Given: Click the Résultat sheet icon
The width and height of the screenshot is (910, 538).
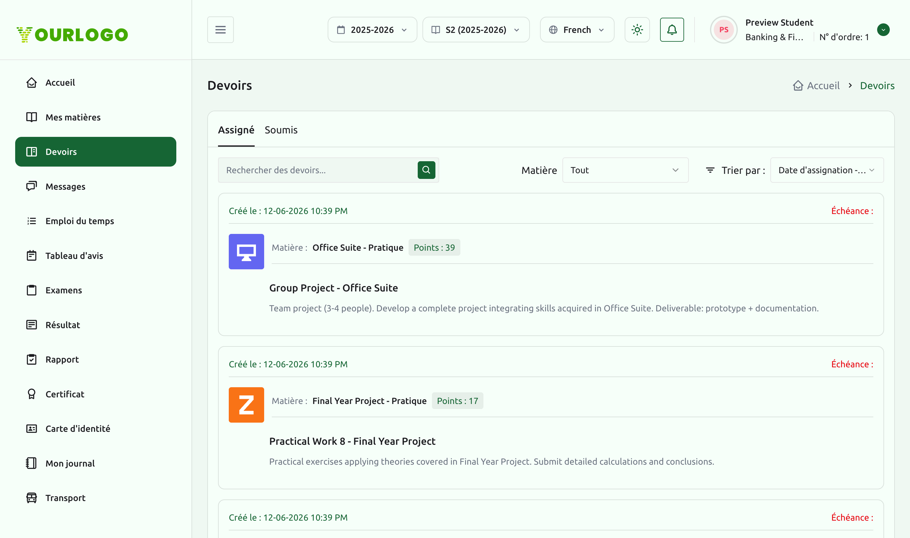Looking at the screenshot, I should pyautogui.click(x=32, y=325).
